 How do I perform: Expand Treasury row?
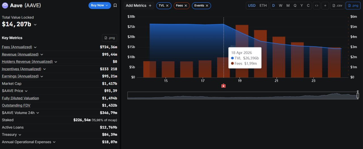(20, 135)
